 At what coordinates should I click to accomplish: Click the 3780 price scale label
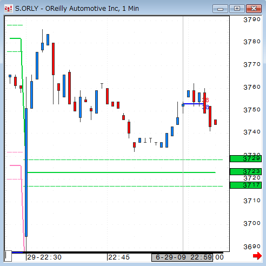tap(252, 42)
